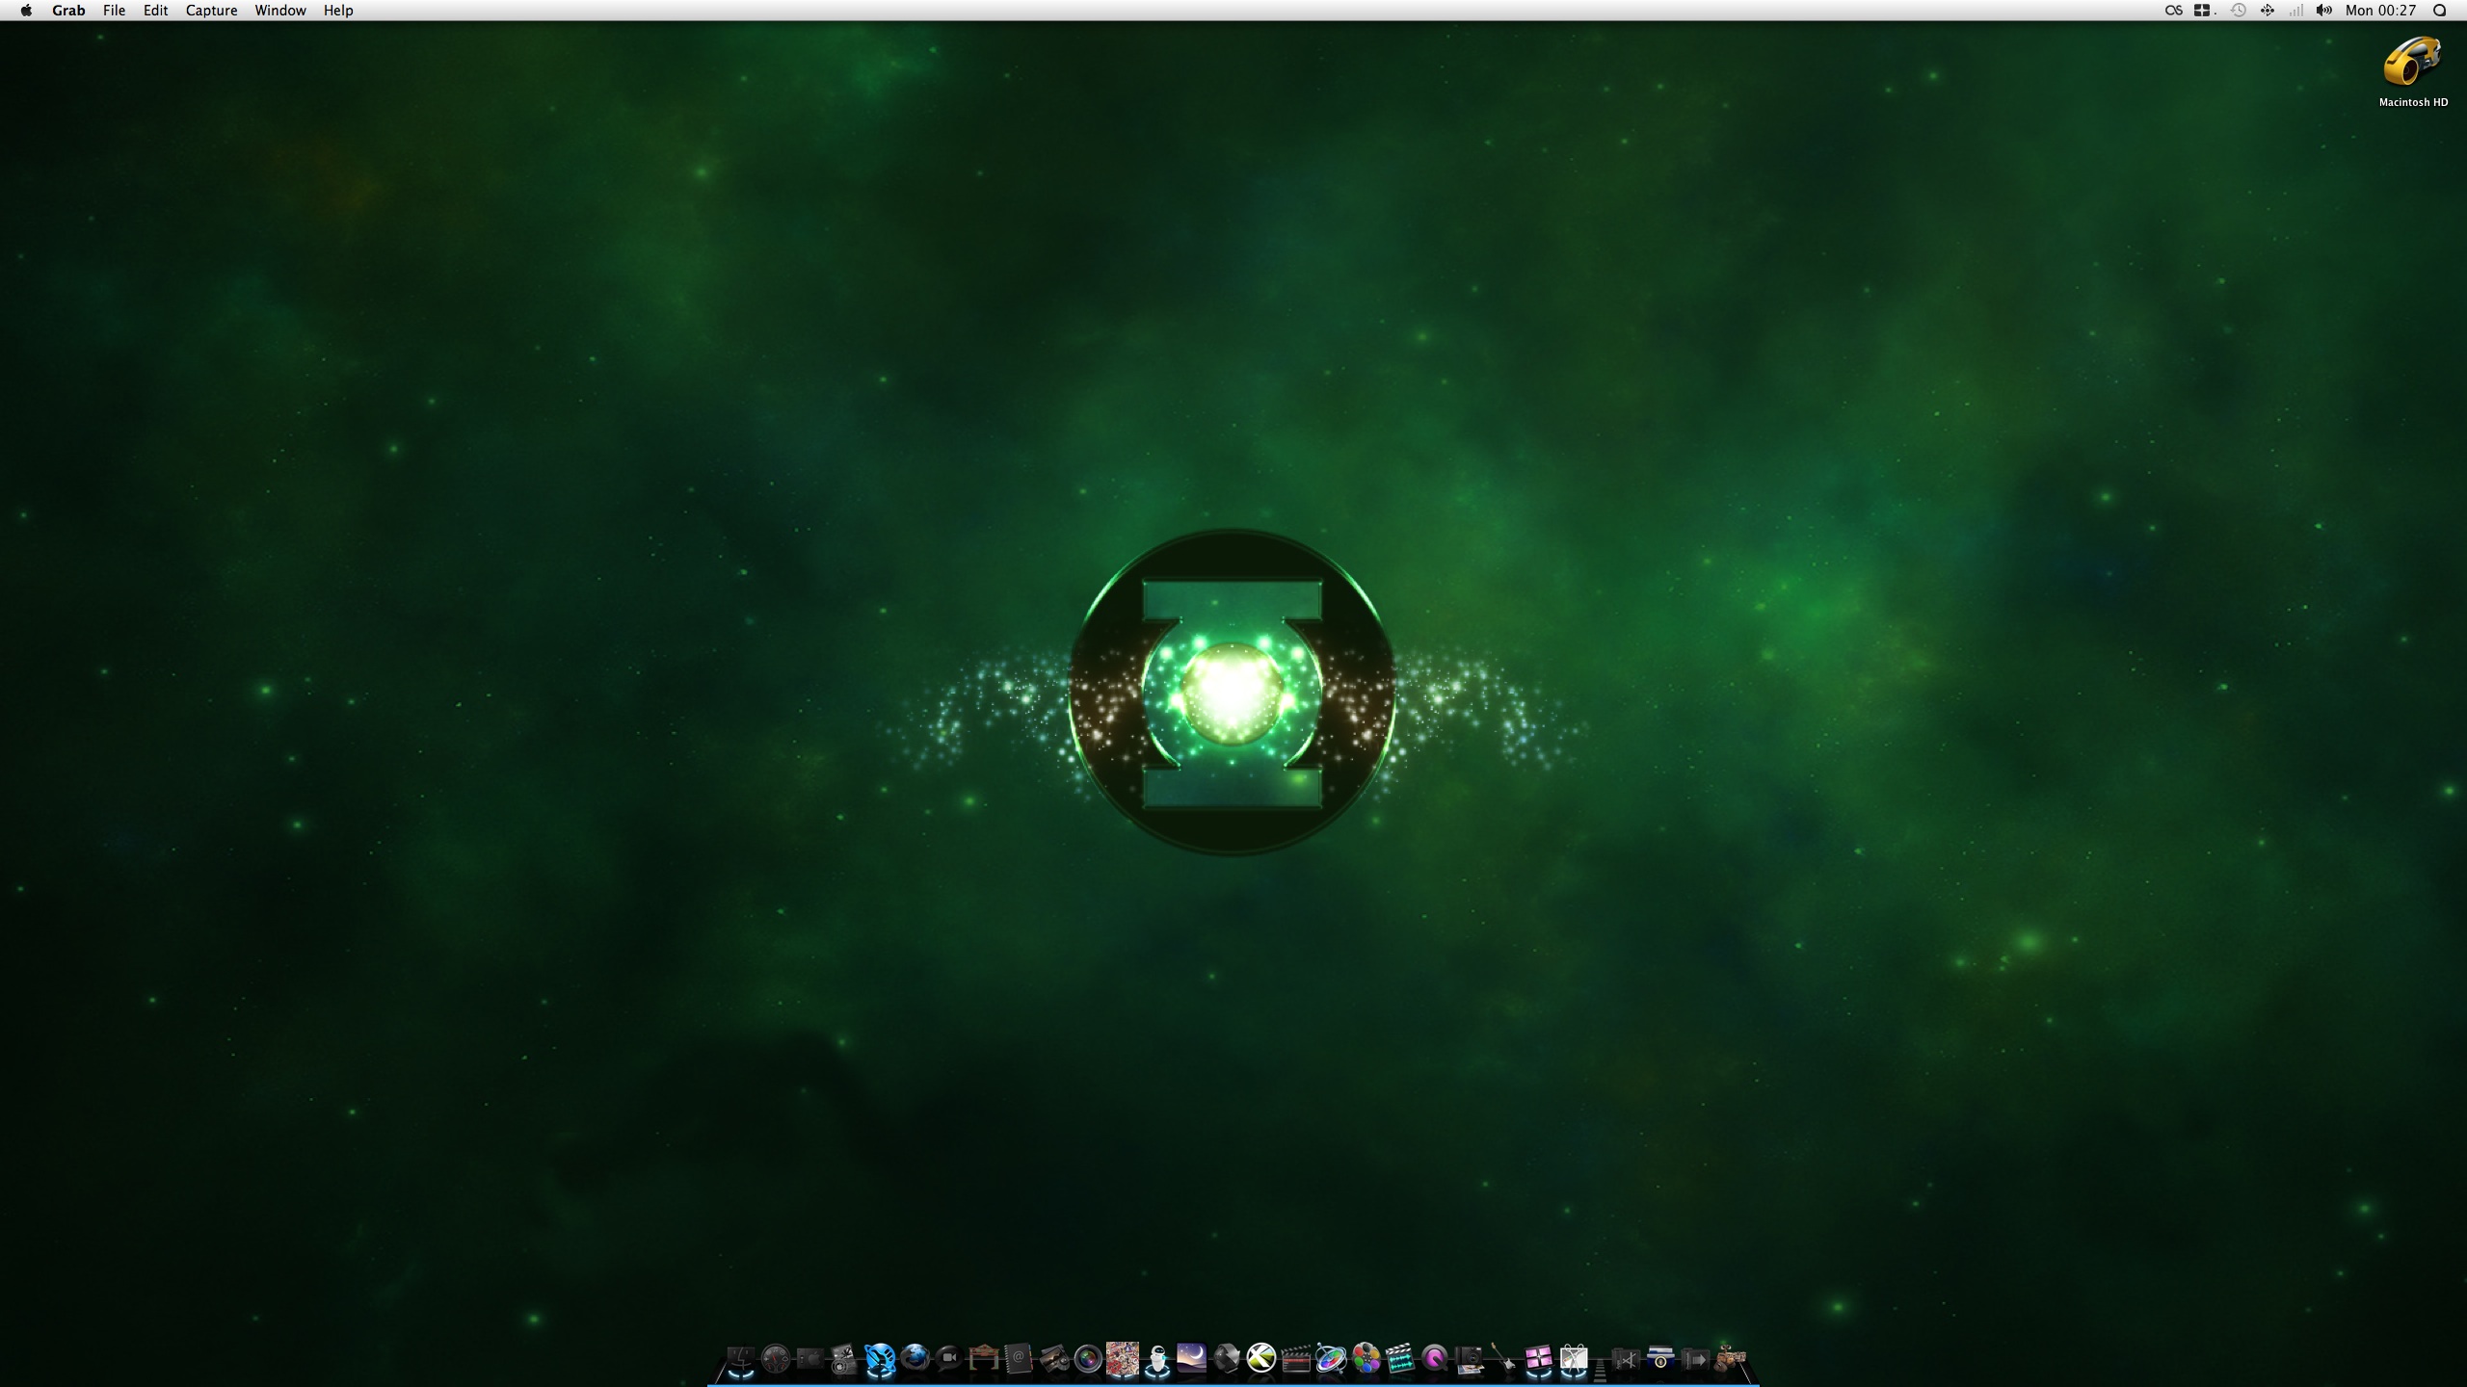Open the torii gate app in dock

point(984,1359)
